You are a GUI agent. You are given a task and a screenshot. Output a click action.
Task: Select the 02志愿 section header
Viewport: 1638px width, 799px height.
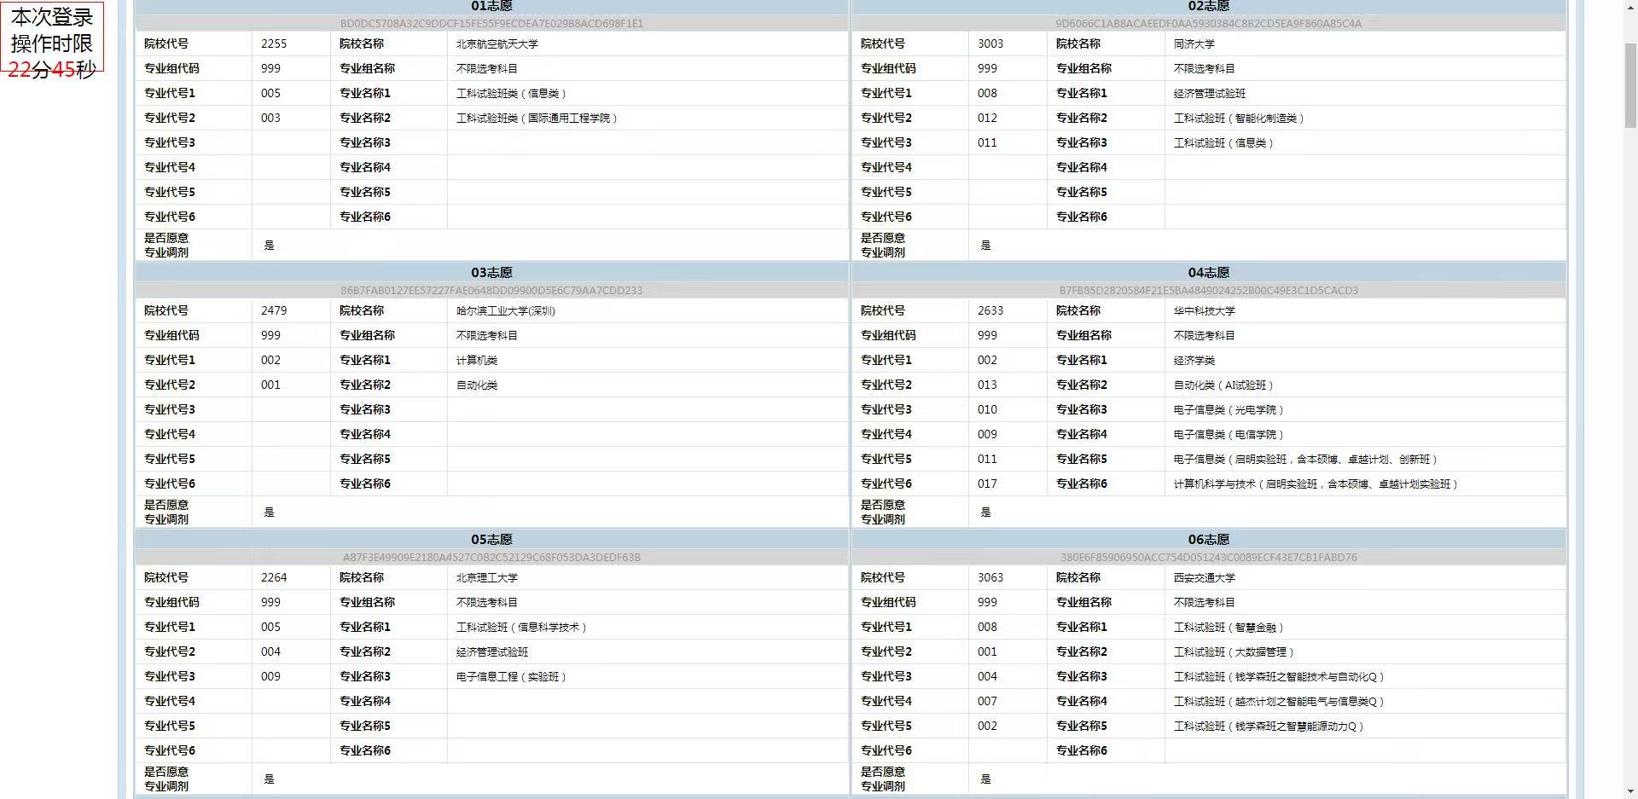[x=1208, y=6]
